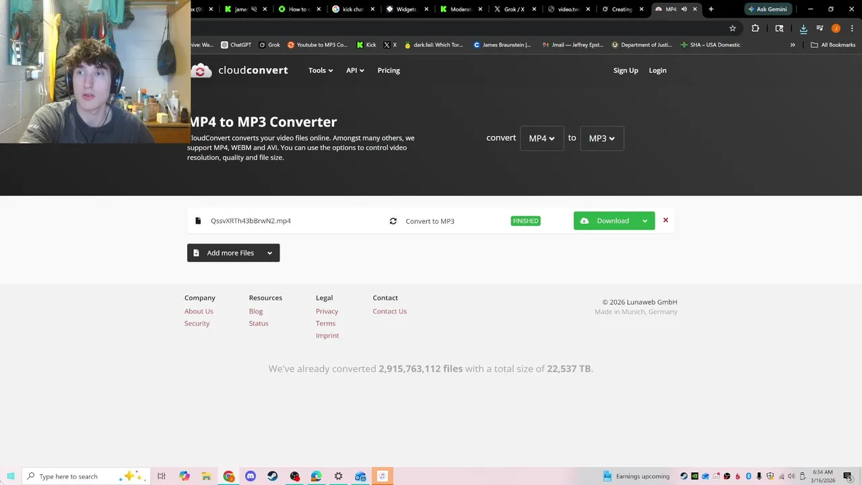This screenshot has height=485, width=862.
Task: Open the About Us footer link
Action: tap(199, 311)
